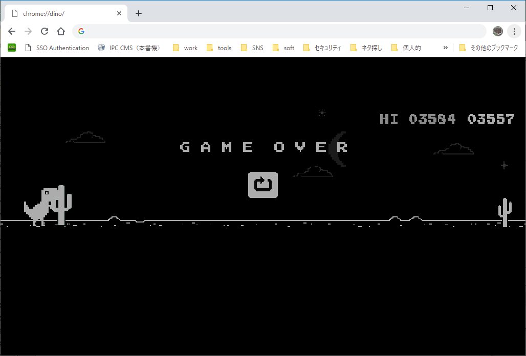The width and height of the screenshot is (526, 356).
Task: Click the current score 03557
Action: [x=491, y=119]
